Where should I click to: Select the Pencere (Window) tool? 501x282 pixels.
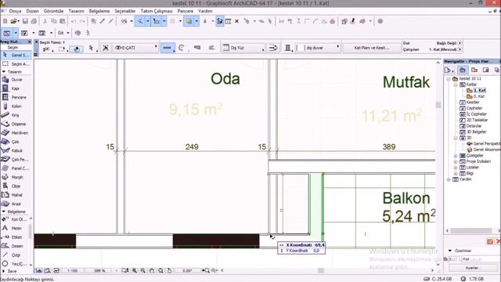pos(16,97)
